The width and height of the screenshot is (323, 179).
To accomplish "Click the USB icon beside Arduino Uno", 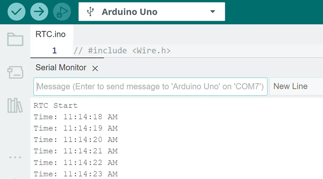I will point(91,12).
